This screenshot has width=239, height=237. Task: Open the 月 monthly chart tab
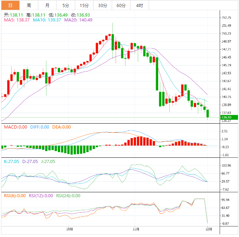click(47, 5)
